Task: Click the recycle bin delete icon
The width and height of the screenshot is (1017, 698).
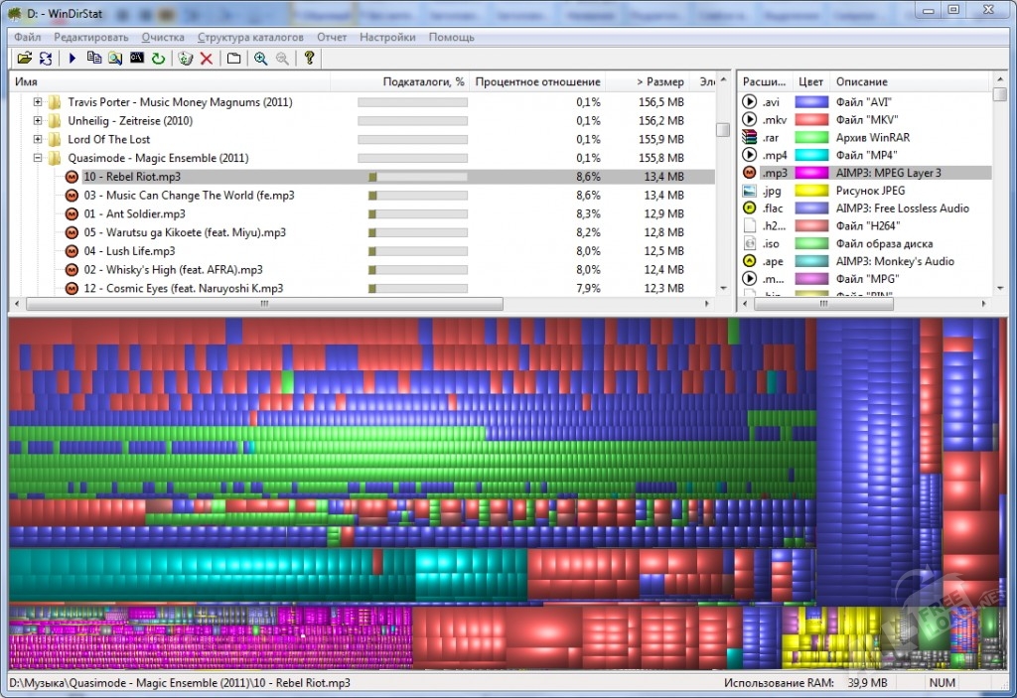Action: (185, 59)
